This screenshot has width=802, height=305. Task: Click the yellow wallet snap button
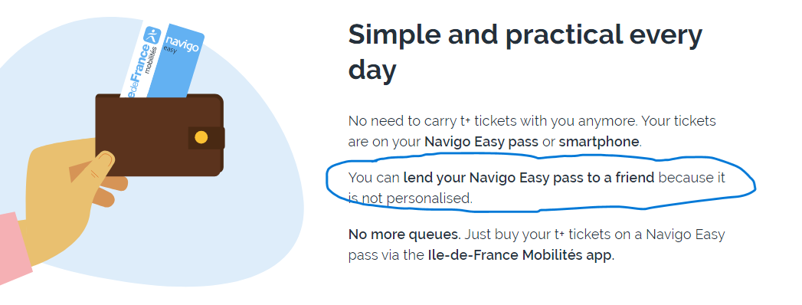click(201, 138)
